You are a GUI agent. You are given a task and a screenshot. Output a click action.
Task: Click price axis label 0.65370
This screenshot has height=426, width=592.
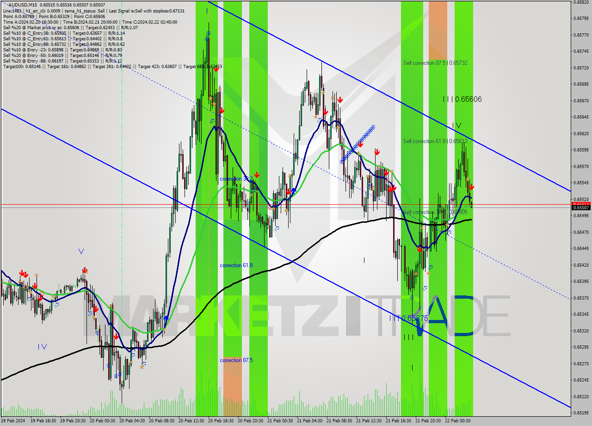tap(581, 298)
